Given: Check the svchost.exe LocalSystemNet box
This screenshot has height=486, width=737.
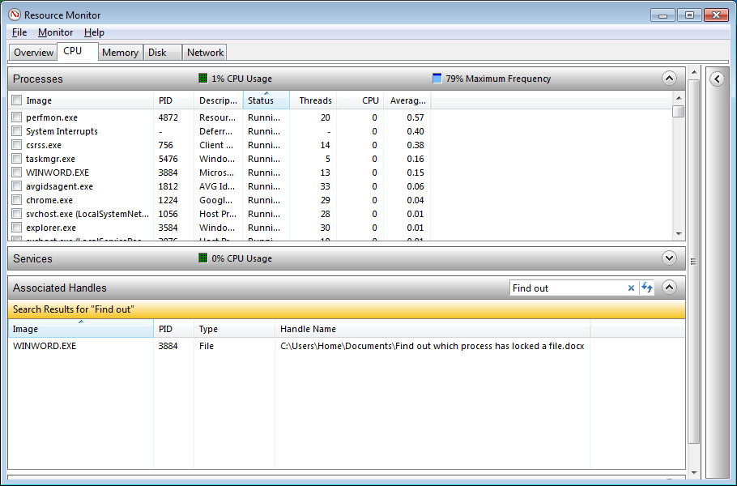Looking at the screenshot, I should pos(17,213).
